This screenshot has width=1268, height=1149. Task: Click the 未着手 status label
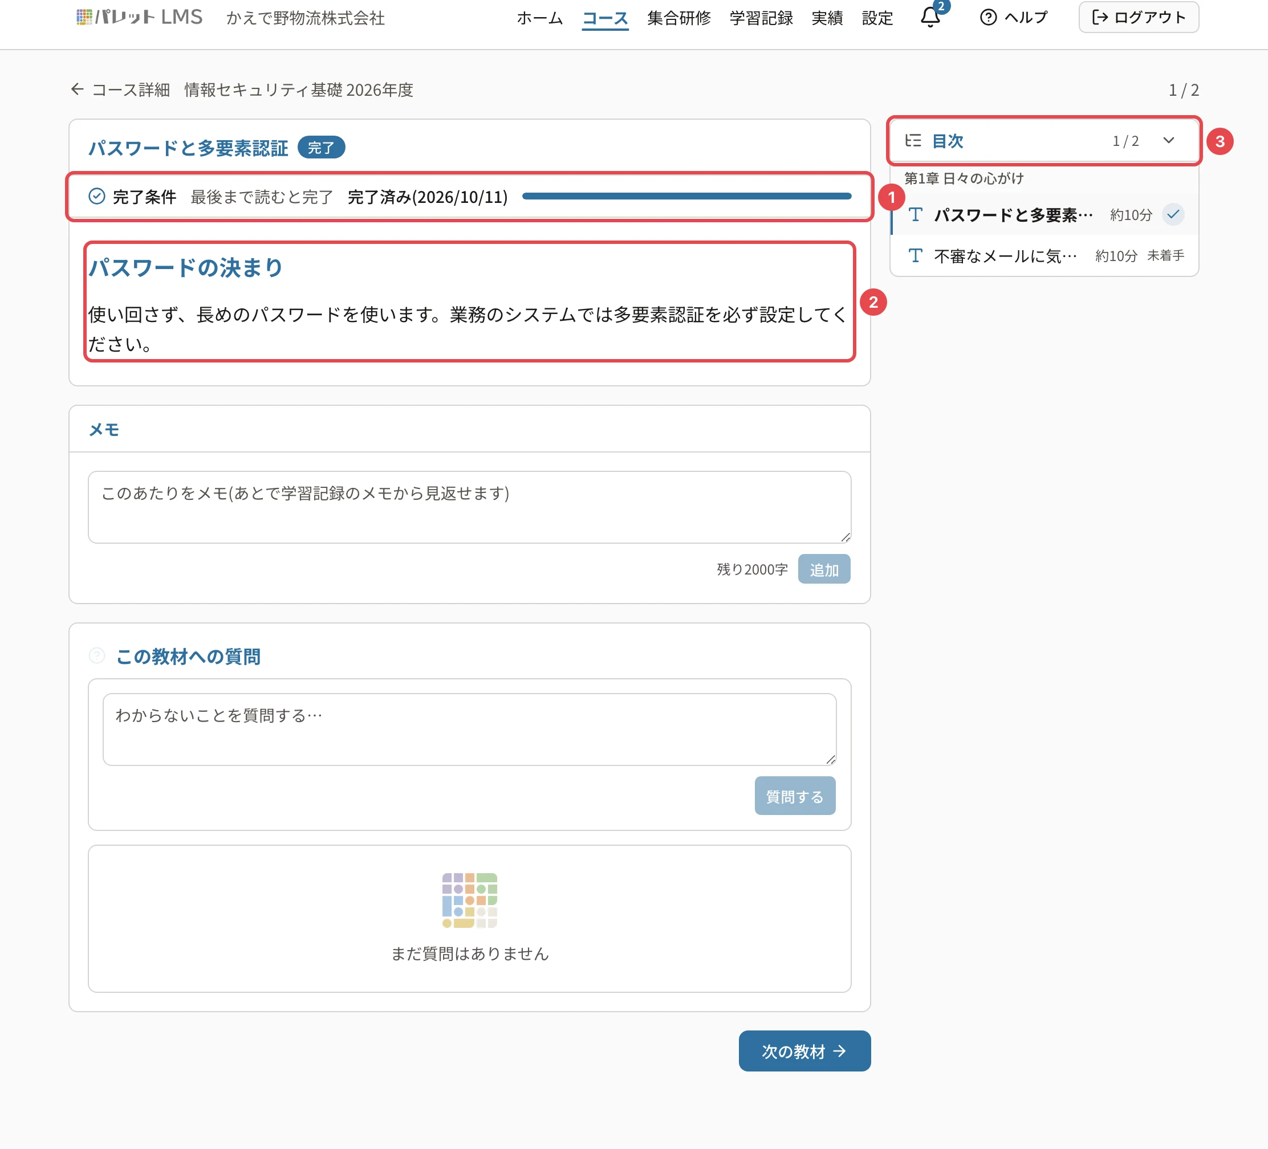[1165, 255]
